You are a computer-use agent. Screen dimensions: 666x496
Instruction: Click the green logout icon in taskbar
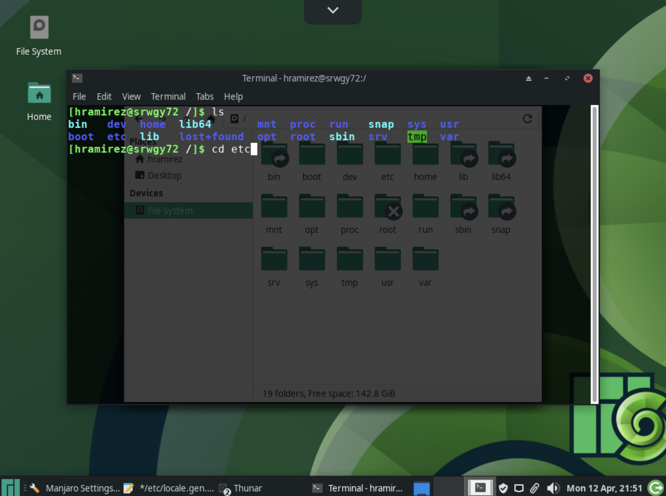(656, 488)
